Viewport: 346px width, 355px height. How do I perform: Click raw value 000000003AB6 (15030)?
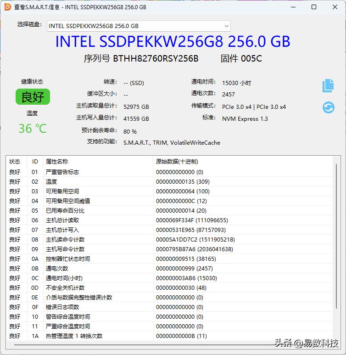(186, 278)
